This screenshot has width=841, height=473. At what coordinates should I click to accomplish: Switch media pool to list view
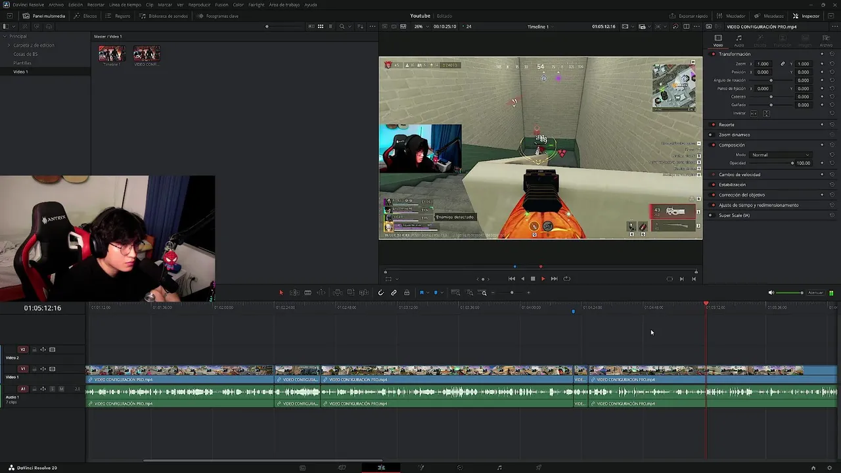pos(330,26)
